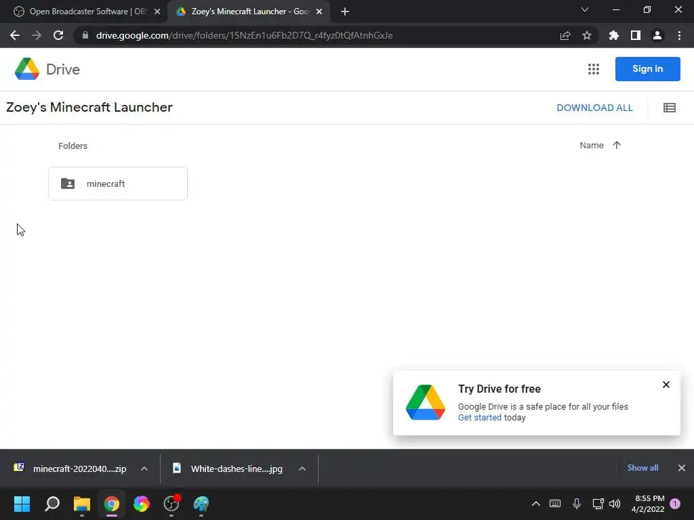Click the Get started link
The width and height of the screenshot is (694, 520).
tap(480, 417)
